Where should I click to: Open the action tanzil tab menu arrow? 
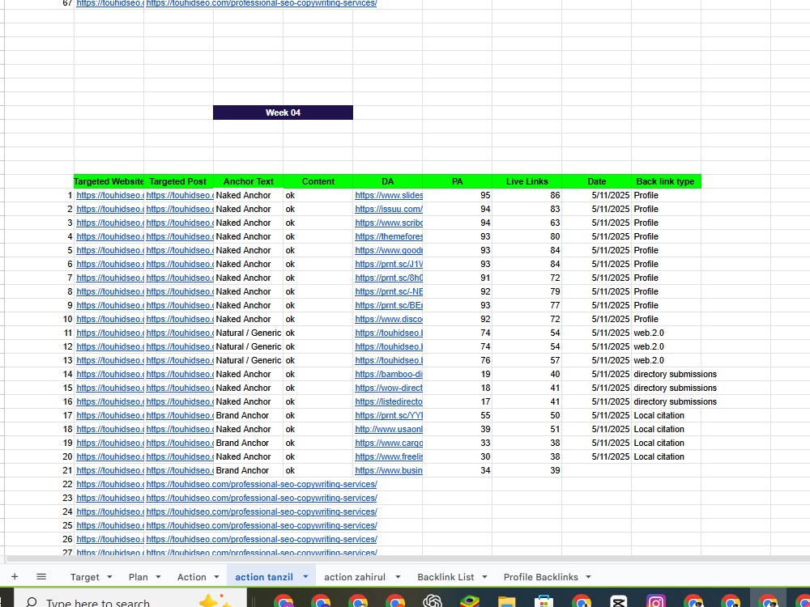(305, 577)
